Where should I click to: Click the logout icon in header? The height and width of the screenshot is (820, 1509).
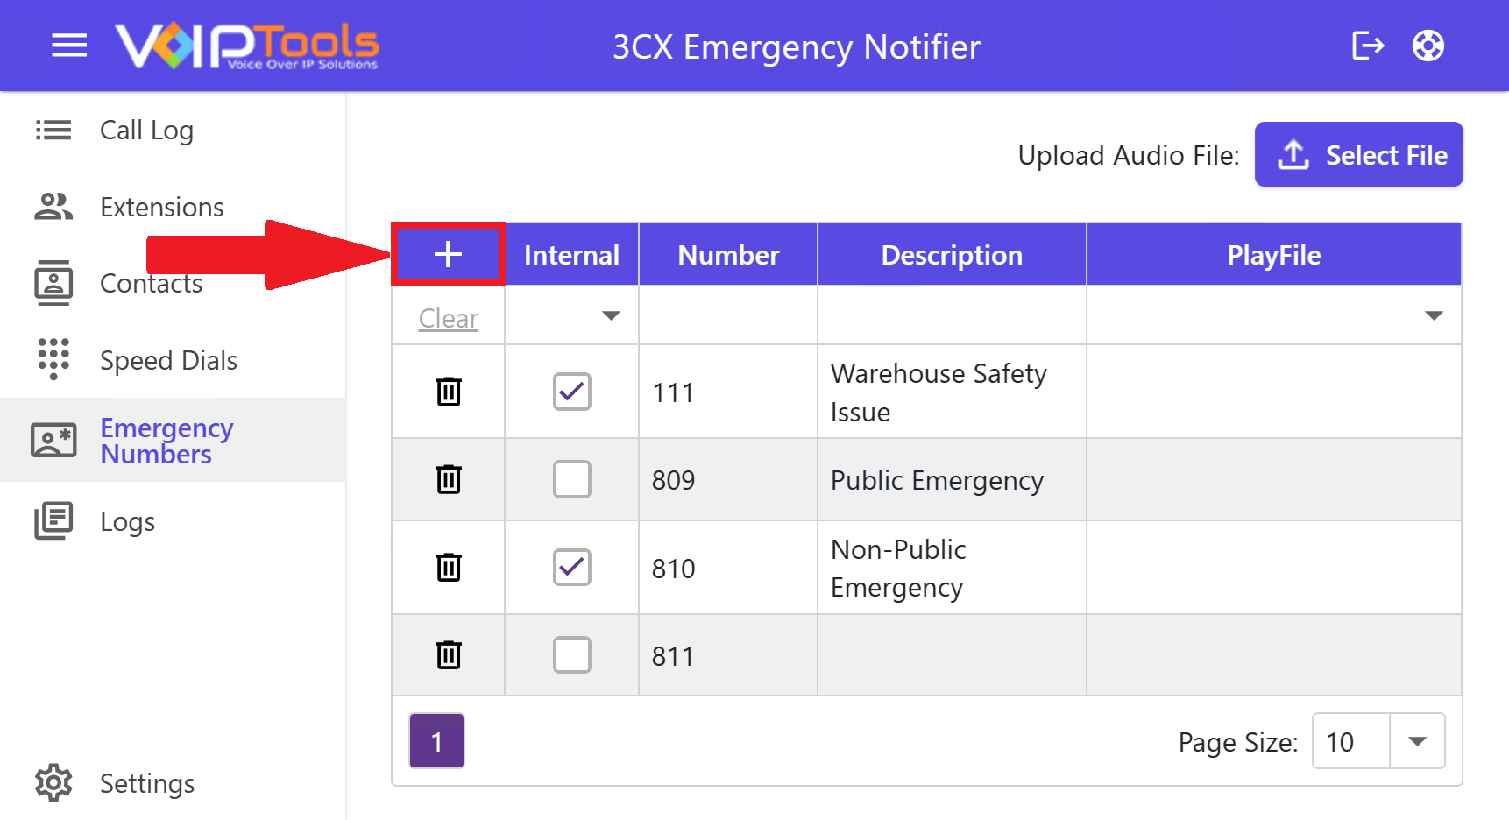1367,46
